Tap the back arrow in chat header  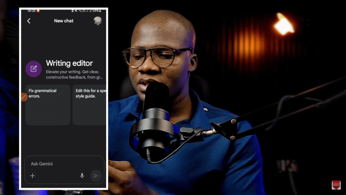tap(29, 21)
